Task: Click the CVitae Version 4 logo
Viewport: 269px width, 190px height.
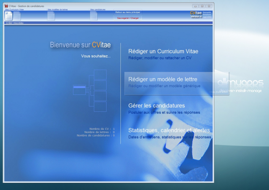Action: point(196,14)
